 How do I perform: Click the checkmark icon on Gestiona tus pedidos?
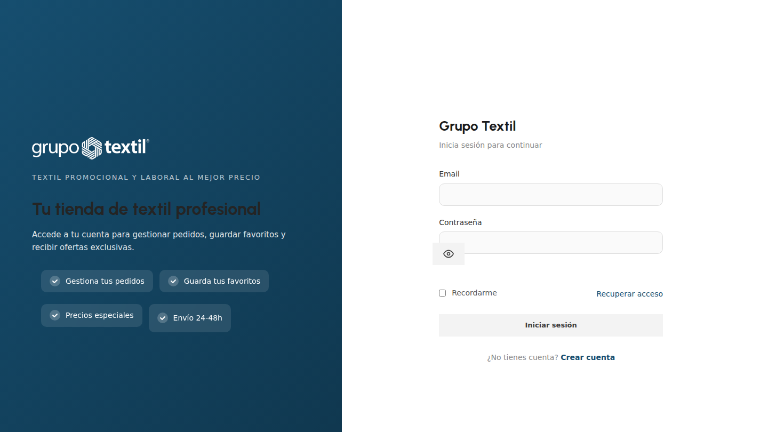[x=54, y=281]
